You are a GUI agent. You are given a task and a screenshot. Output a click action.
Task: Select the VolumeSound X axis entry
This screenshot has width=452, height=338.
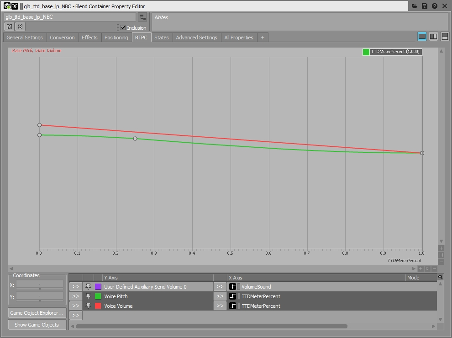point(256,287)
